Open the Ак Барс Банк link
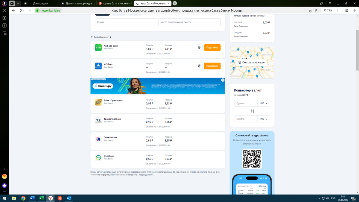Viewport: 359px width, 202px height. tap(111, 46)
